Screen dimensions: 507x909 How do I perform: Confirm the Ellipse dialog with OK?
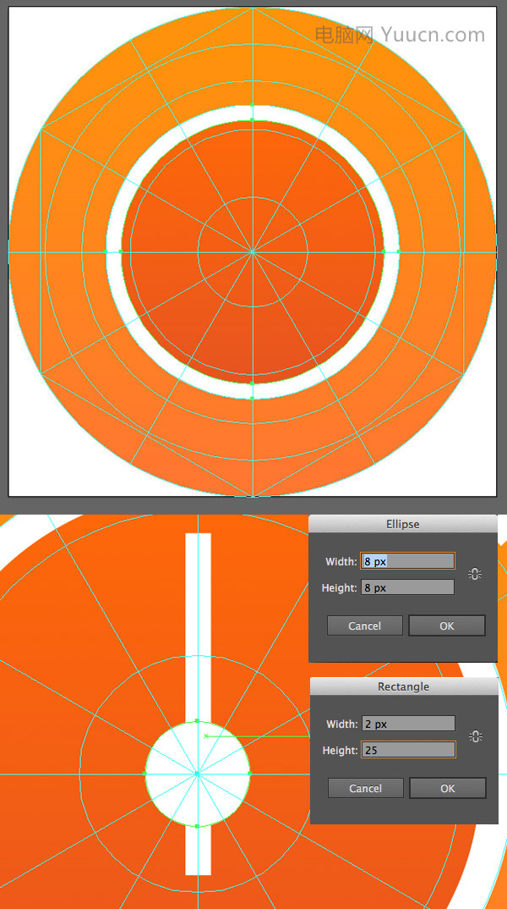point(447,625)
